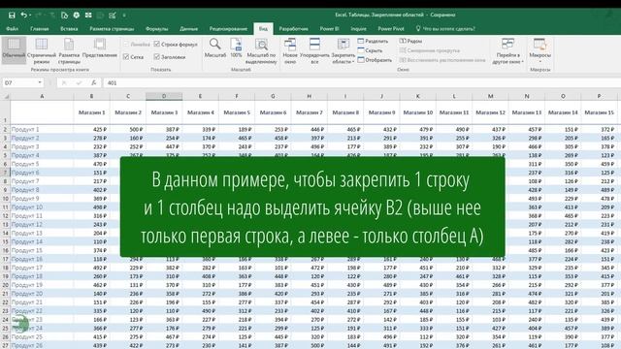Click Arrange All (Упорядочить все)

tap(314, 50)
